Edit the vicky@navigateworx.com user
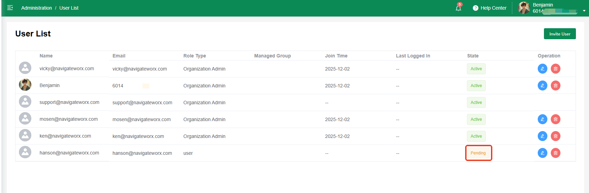The image size is (589, 193). (x=542, y=69)
